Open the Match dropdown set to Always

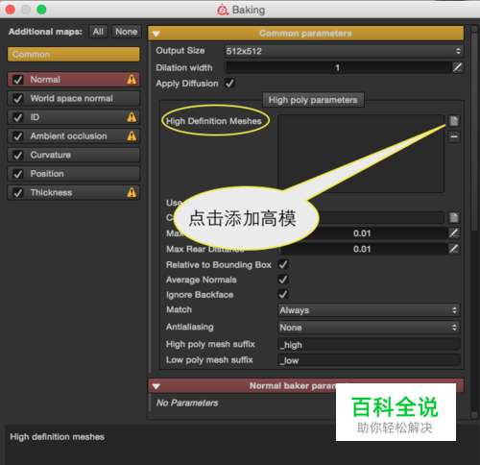coord(369,310)
